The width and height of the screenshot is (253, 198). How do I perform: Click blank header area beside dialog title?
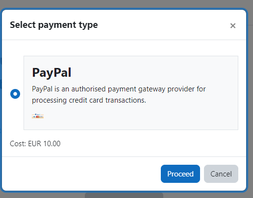tap(163, 25)
